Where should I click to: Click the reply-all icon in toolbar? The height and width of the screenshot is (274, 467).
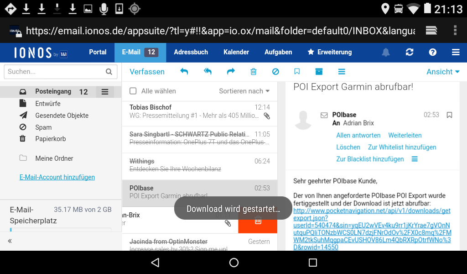pyautogui.click(x=208, y=72)
